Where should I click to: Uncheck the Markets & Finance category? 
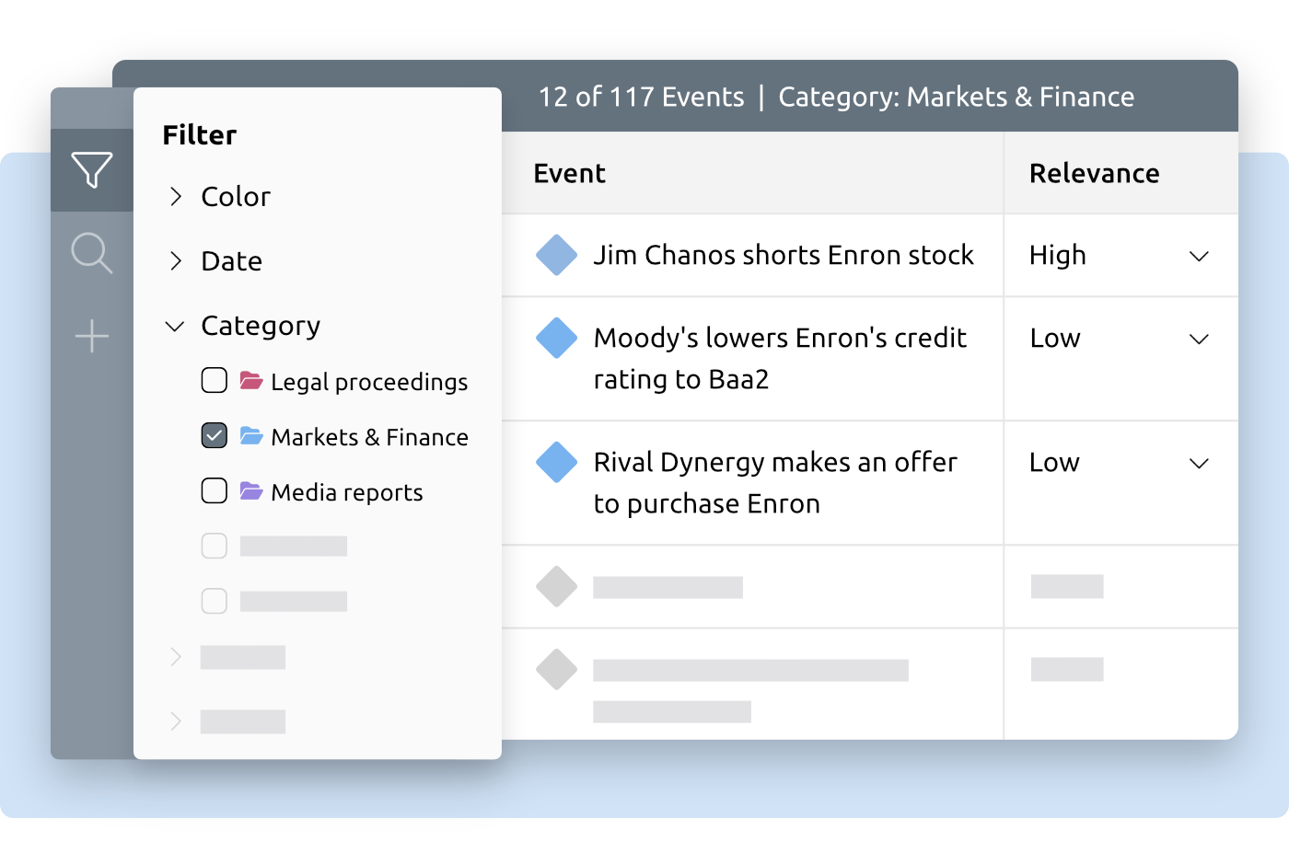point(214,435)
